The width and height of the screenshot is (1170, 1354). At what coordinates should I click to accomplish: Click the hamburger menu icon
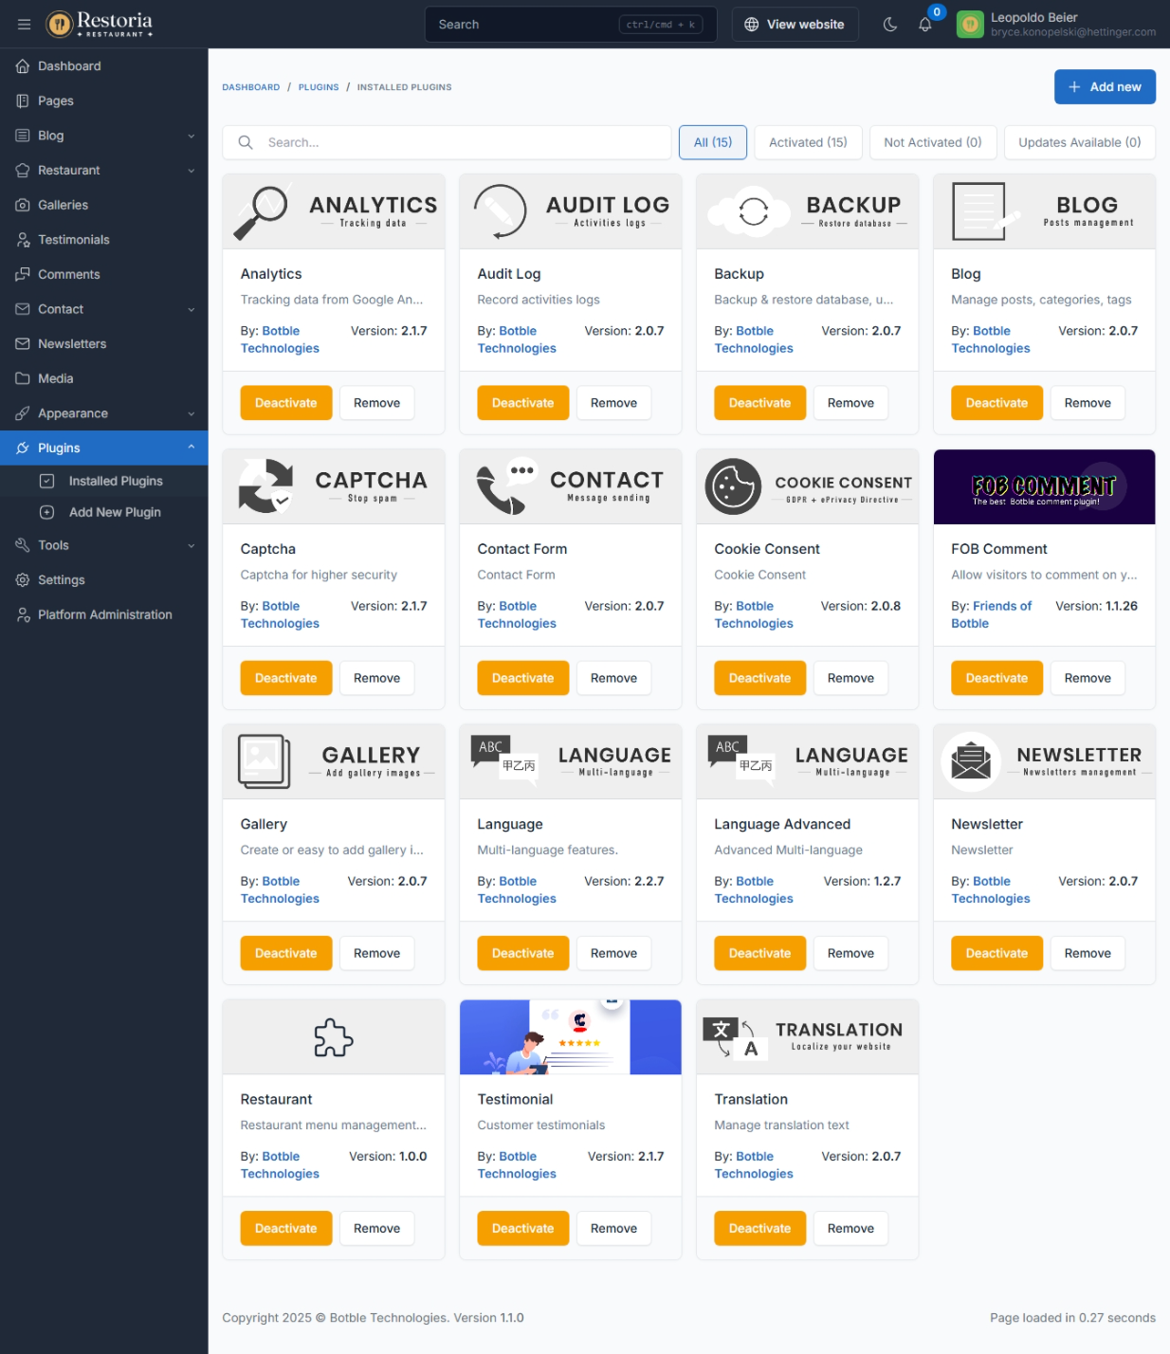[24, 25]
